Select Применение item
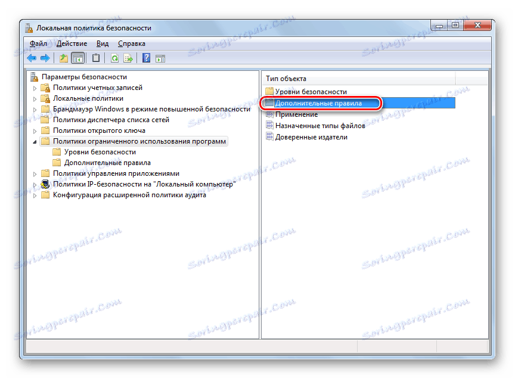 [x=297, y=114]
